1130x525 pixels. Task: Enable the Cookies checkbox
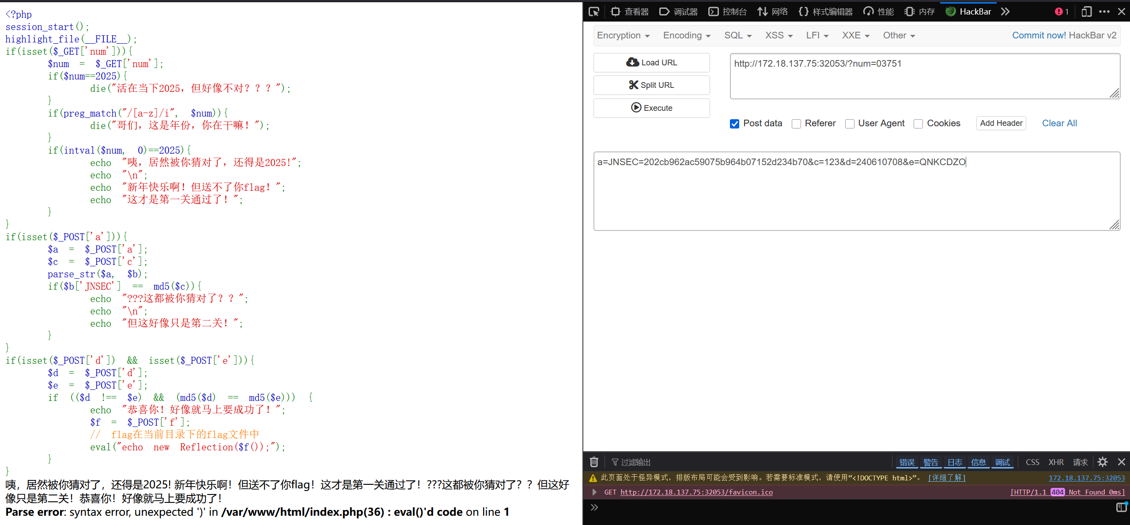click(x=918, y=124)
